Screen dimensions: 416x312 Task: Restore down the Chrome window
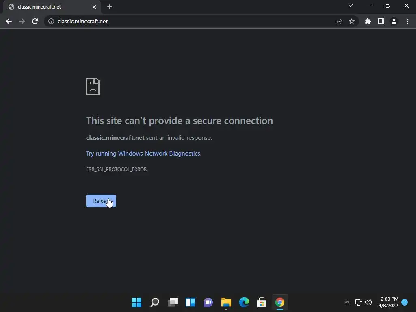(388, 6)
